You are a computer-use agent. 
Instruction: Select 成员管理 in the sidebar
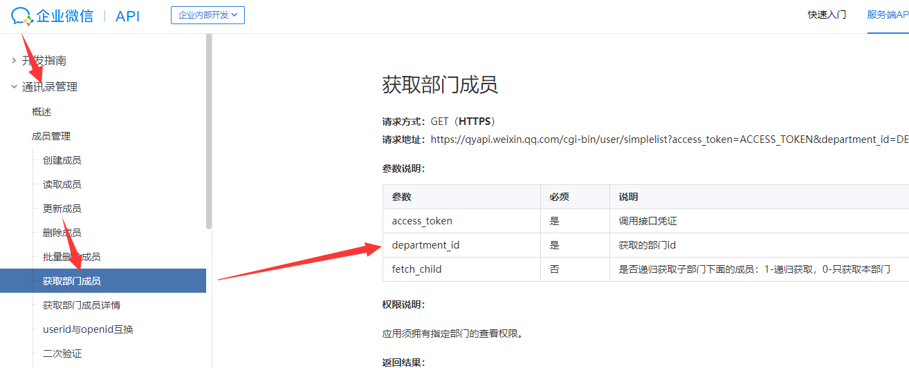point(51,136)
